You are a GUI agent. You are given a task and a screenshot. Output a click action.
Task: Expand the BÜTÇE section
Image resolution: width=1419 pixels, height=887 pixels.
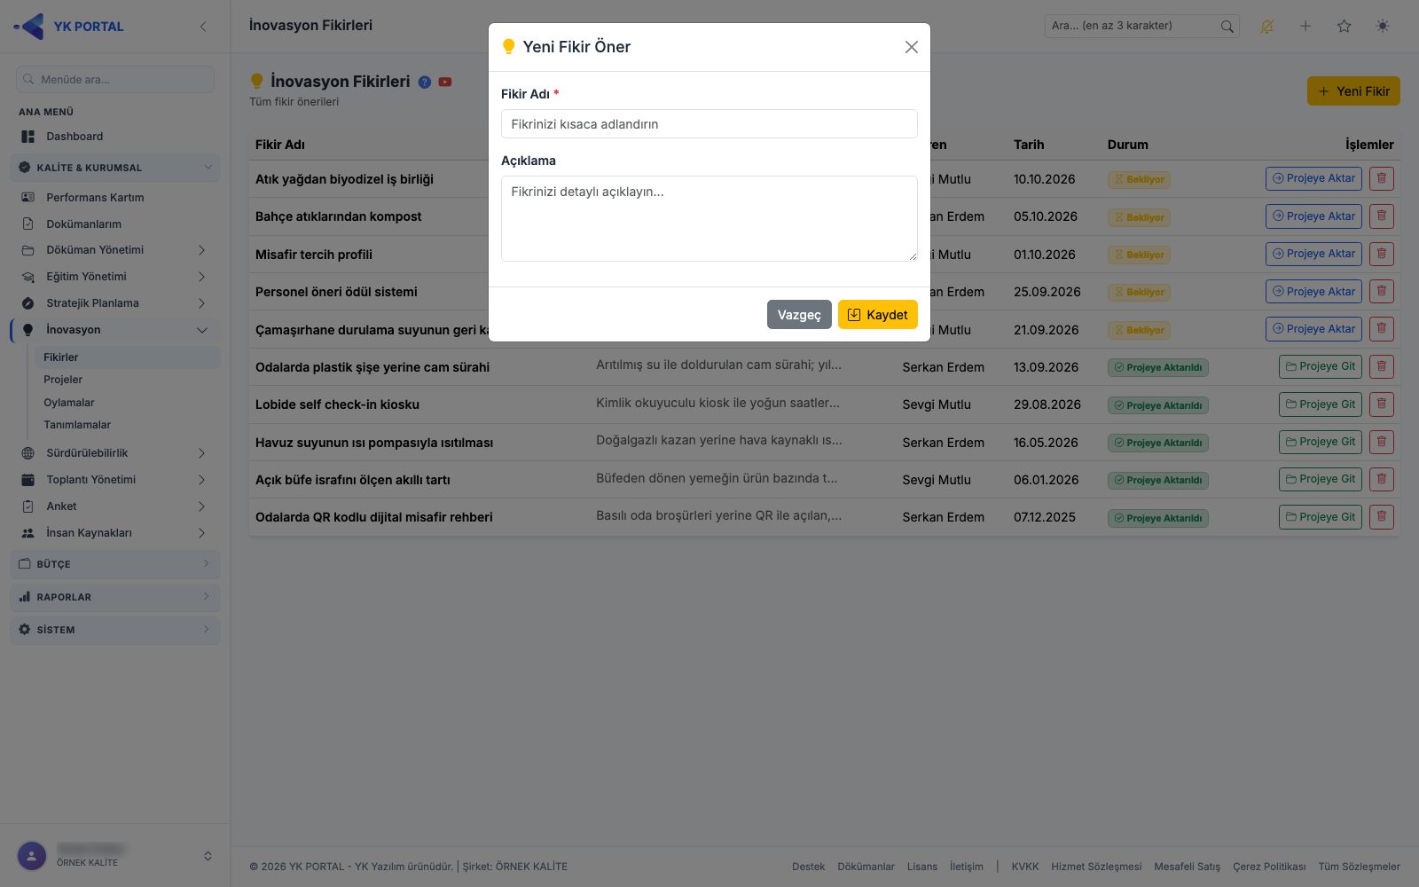click(x=115, y=564)
